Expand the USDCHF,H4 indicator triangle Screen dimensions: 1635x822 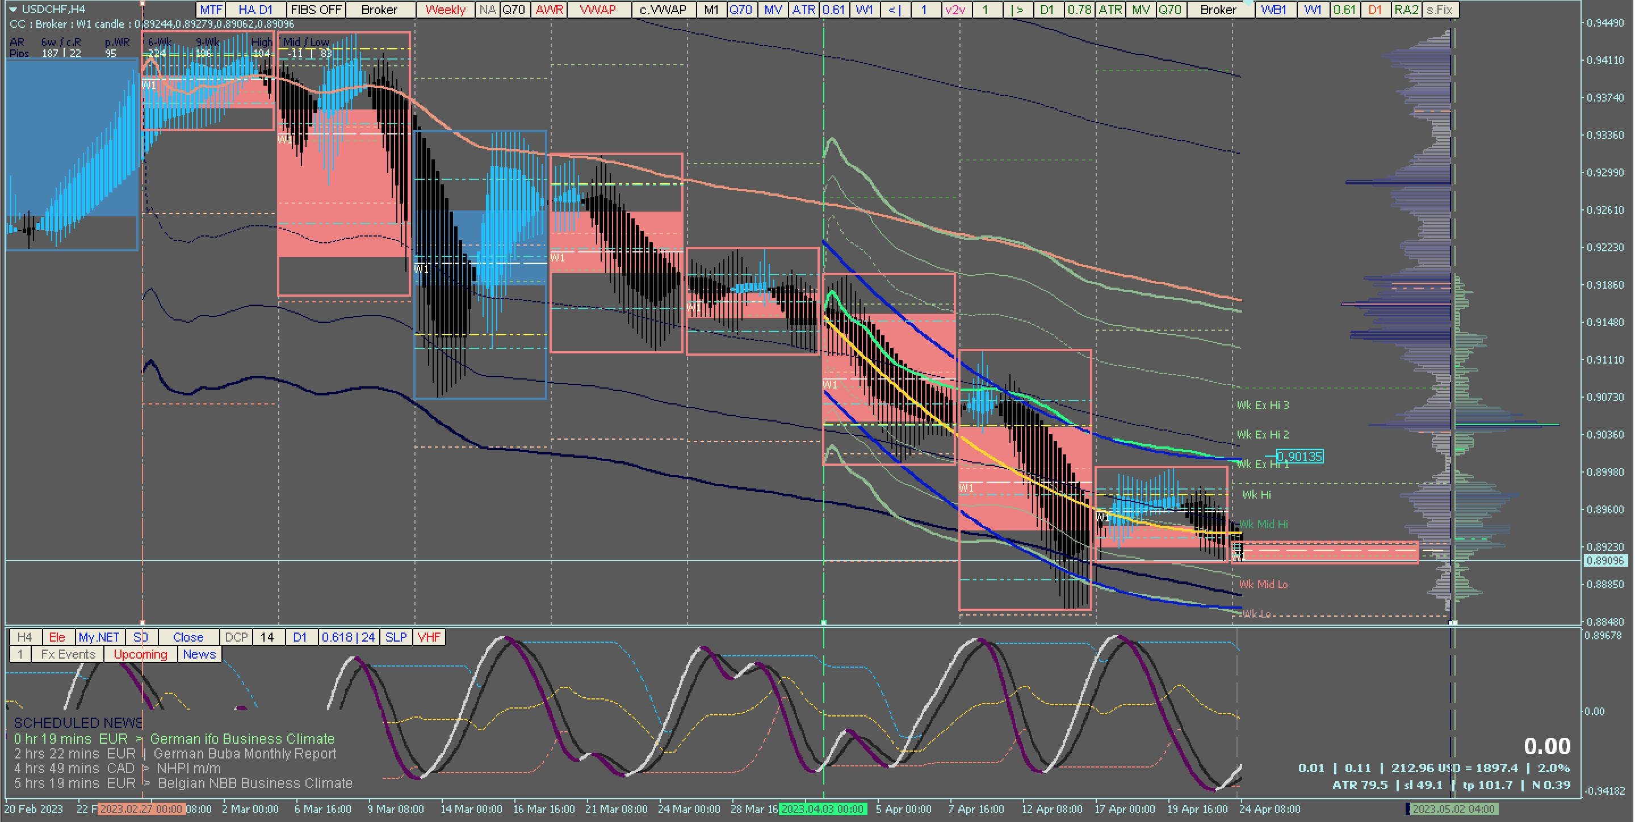click(x=12, y=9)
